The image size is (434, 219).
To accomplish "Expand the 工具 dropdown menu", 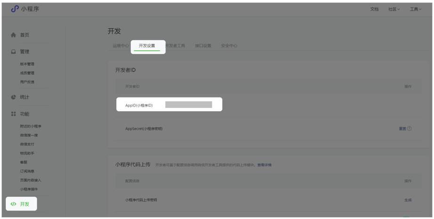I will tap(415, 9).
